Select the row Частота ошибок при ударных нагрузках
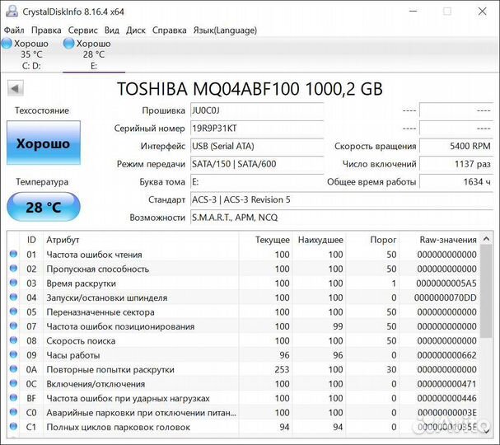The width and height of the screenshot is (500, 445). pyautogui.click(x=243, y=398)
